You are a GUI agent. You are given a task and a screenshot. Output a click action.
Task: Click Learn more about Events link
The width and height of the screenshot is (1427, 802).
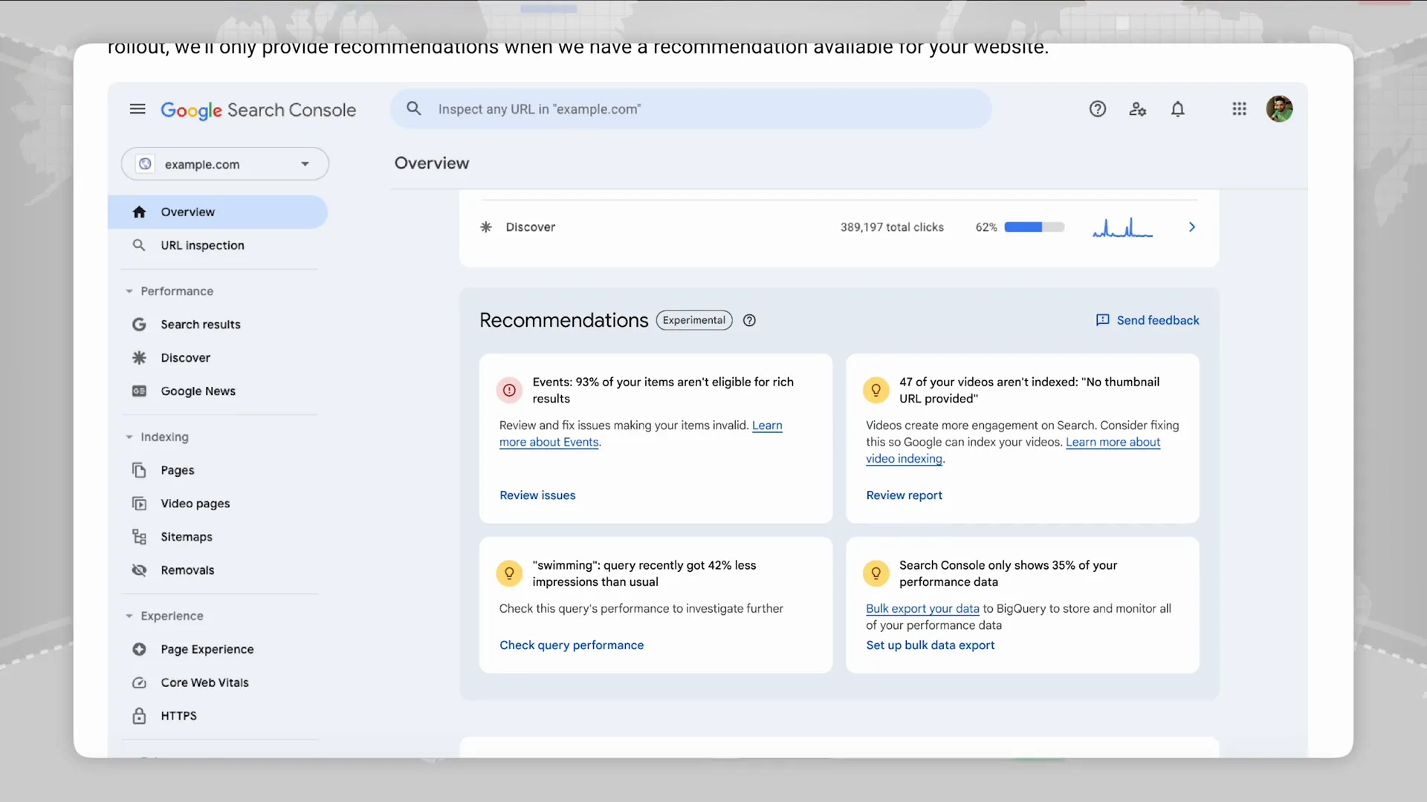pyautogui.click(x=549, y=442)
